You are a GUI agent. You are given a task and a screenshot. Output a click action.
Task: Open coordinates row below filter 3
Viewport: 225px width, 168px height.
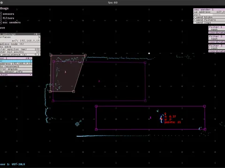pyautogui.click(x=217, y=51)
